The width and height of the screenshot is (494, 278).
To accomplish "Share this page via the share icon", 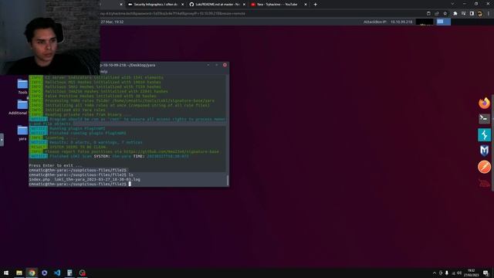I will coord(437,14).
